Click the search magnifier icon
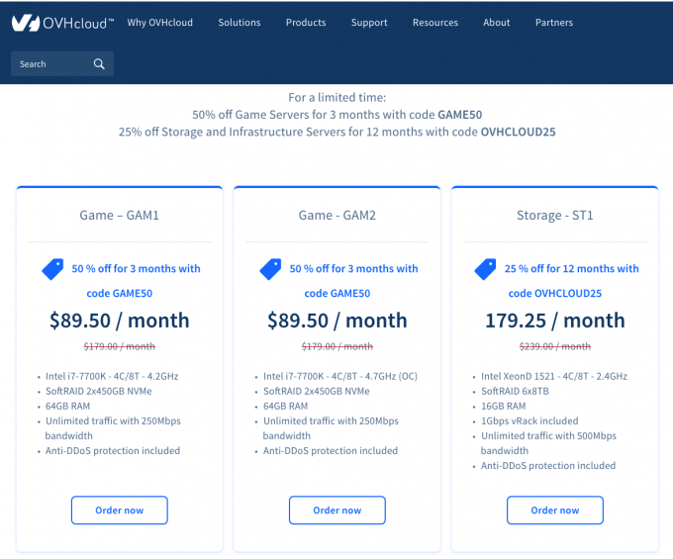This screenshot has height=559, width=673. (x=99, y=64)
